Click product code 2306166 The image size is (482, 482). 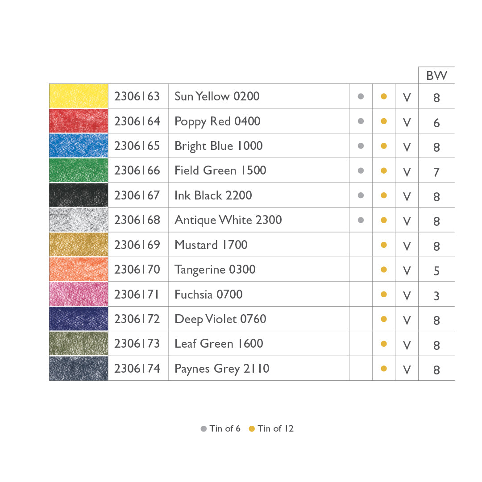point(137,170)
